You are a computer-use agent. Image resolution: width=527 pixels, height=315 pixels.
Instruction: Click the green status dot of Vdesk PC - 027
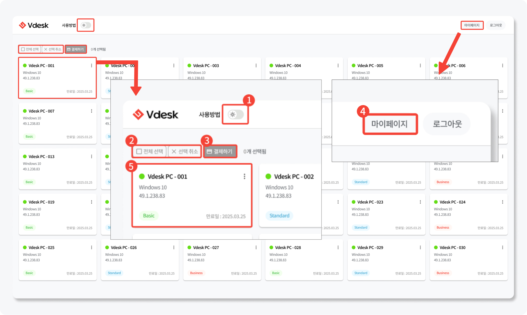[189, 248]
